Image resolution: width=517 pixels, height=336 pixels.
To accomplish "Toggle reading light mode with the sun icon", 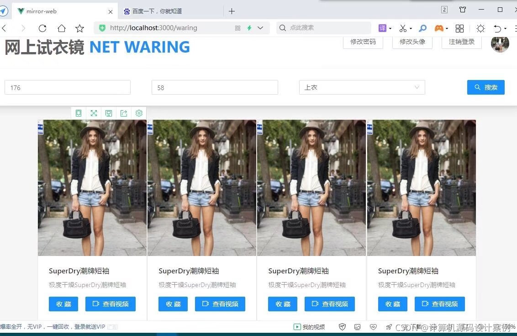I will point(480,28).
